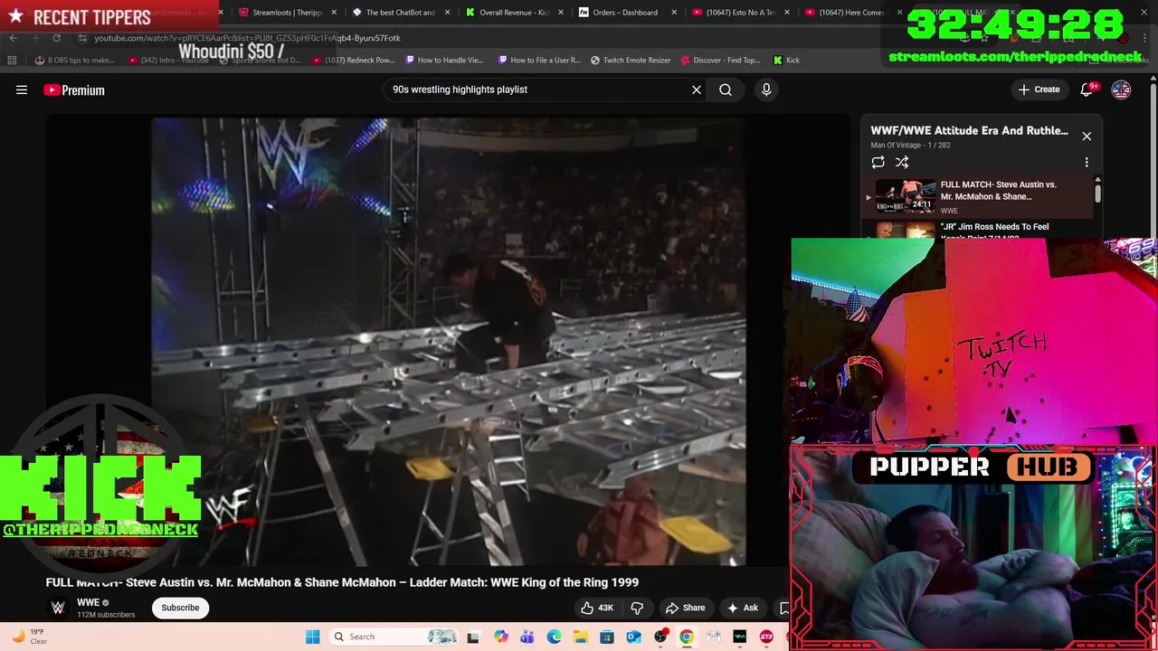Dislike the video with thumbs down
This screenshot has width=1158, height=651.
(637, 608)
